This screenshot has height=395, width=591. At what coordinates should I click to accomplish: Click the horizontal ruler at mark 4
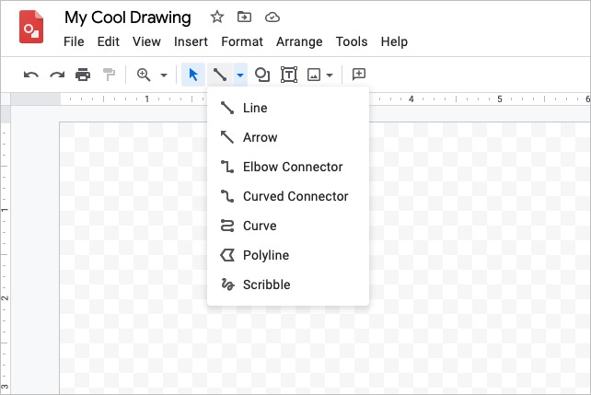(411, 99)
